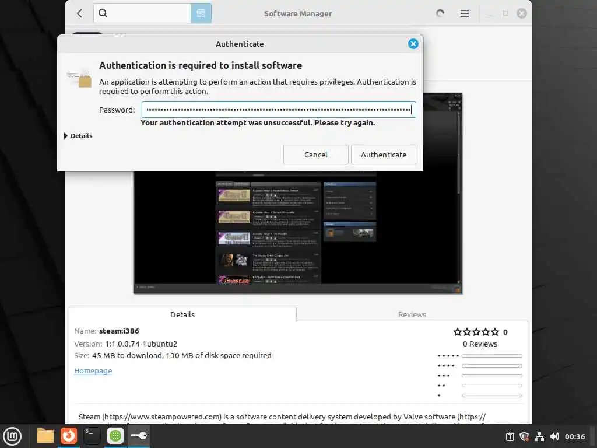
Task: Click the key authentication taskbar icon
Action: pyautogui.click(x=139, y=435)
